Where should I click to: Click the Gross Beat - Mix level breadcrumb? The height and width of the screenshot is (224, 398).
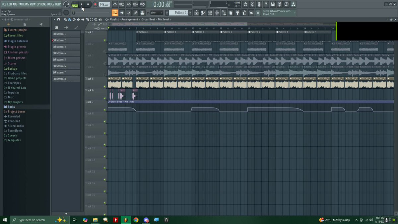point(155,19)
